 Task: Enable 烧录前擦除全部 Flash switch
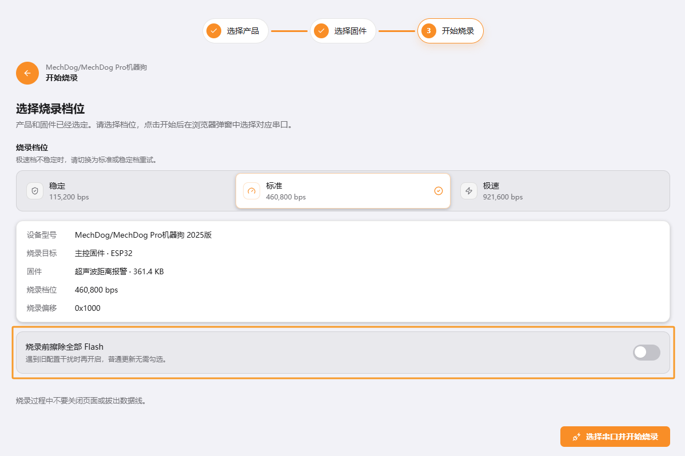click(x=647, y=353)
